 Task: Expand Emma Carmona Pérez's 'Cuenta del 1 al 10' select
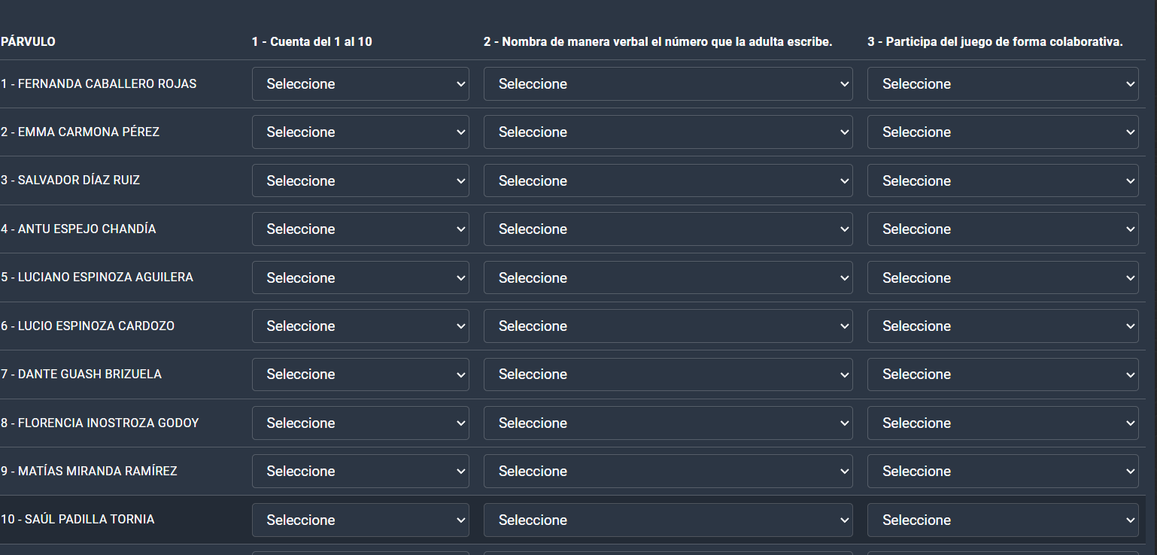(x=360, y=132)
